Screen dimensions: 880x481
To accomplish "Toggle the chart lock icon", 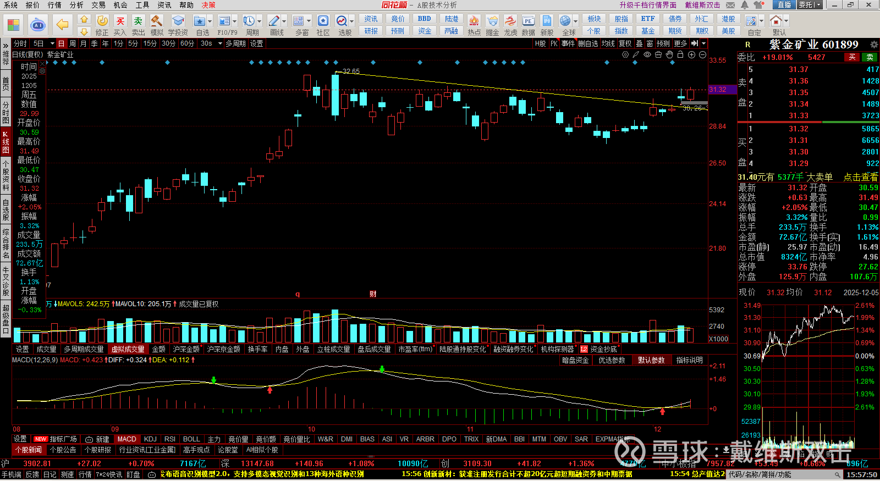I will pos(680,55).
